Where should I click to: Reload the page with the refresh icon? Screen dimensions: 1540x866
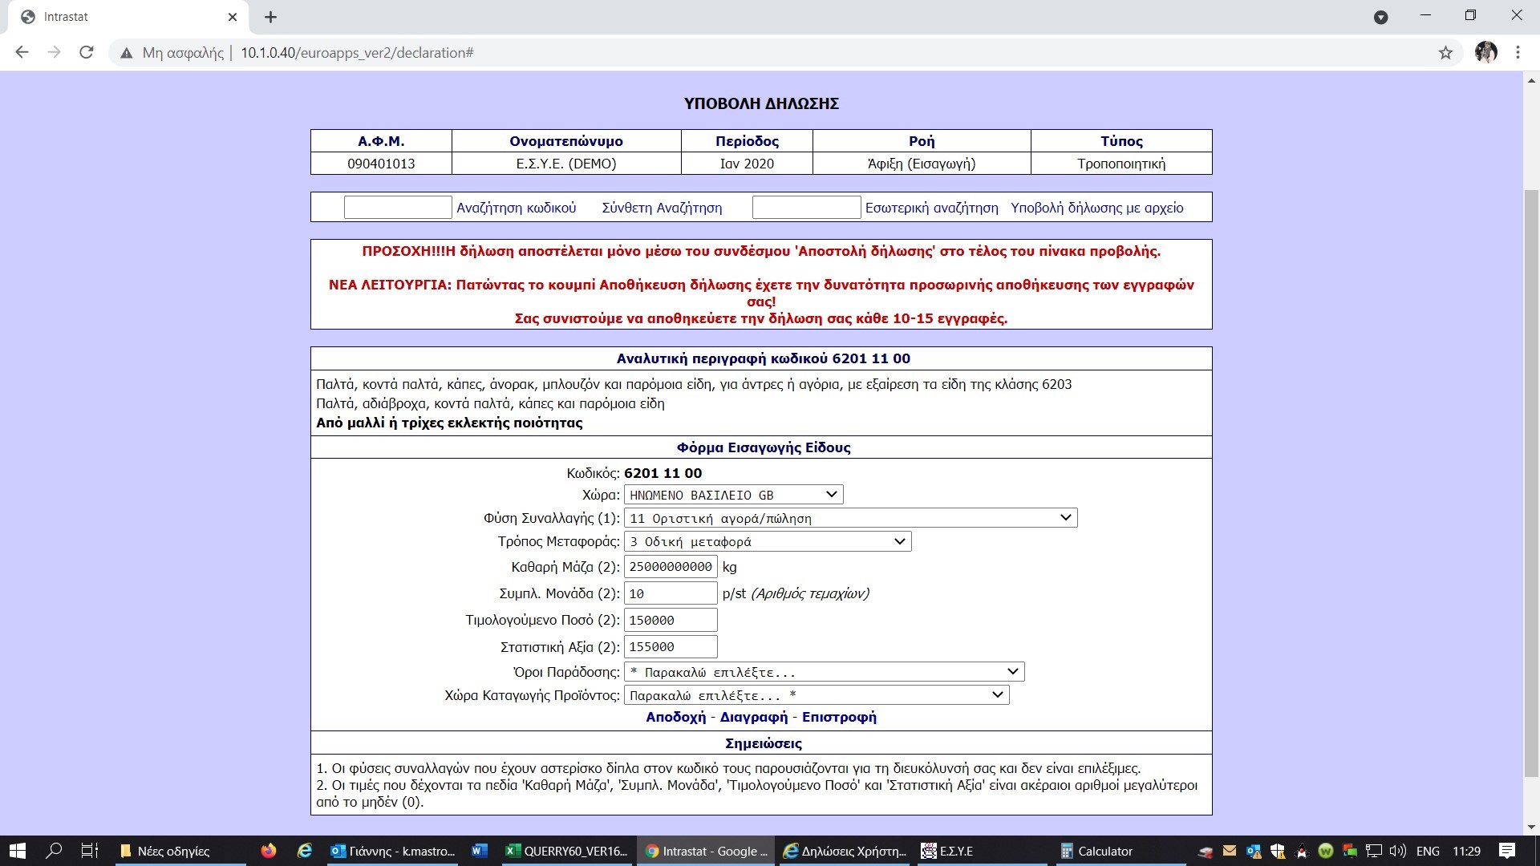(87, 53)
